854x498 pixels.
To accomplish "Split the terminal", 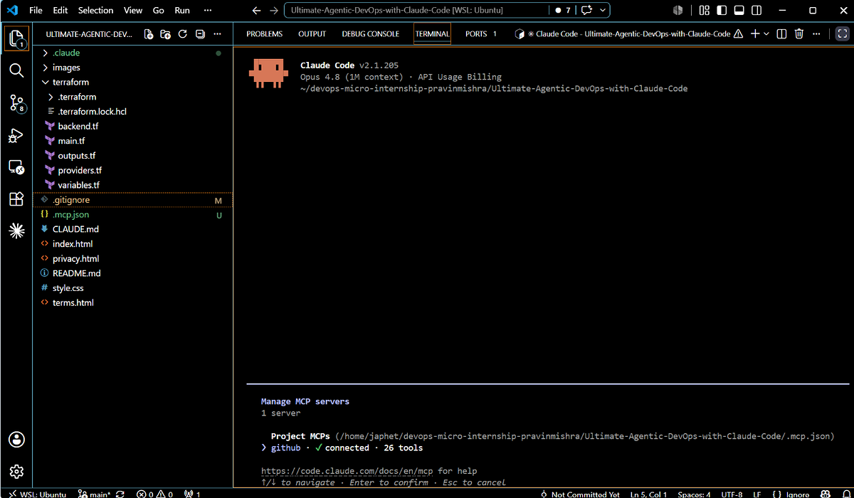I will (x=781, y=34).
